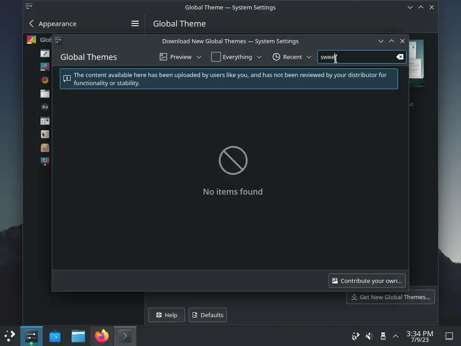Click the uploaded-content warning banner text
The width and height of the screenshot is (461, 346).
click(230, 79)
